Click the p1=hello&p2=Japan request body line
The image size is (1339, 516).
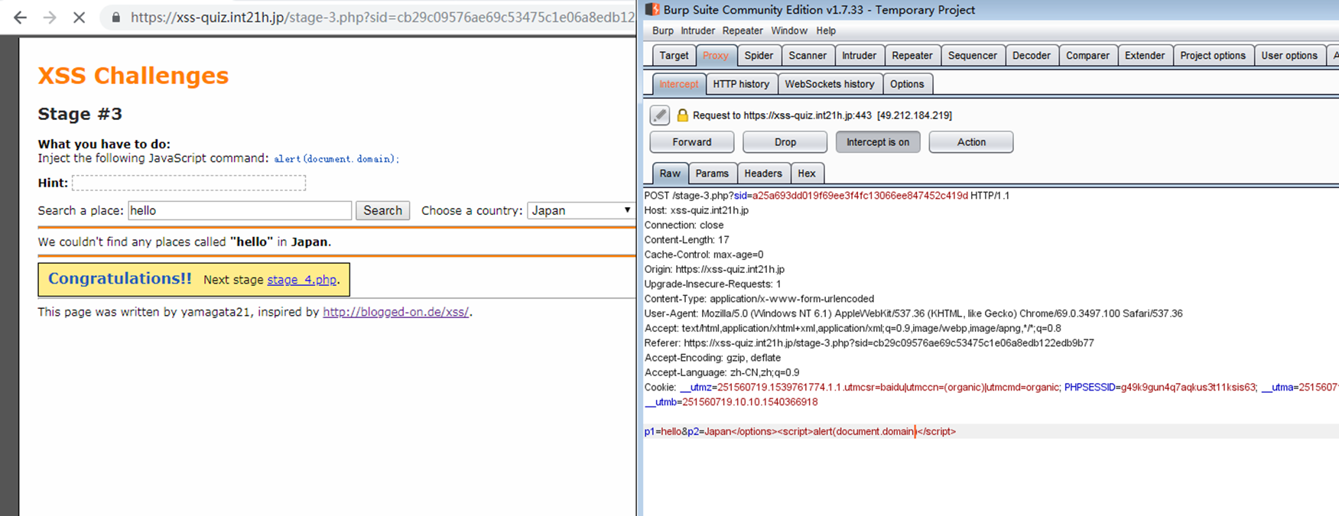click(x=800, y=431)
